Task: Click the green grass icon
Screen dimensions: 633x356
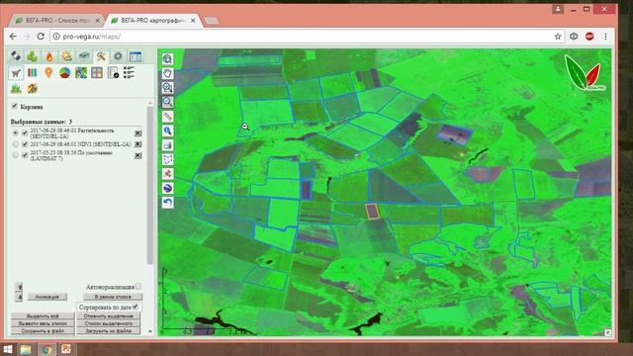Action: click(16, 88)
